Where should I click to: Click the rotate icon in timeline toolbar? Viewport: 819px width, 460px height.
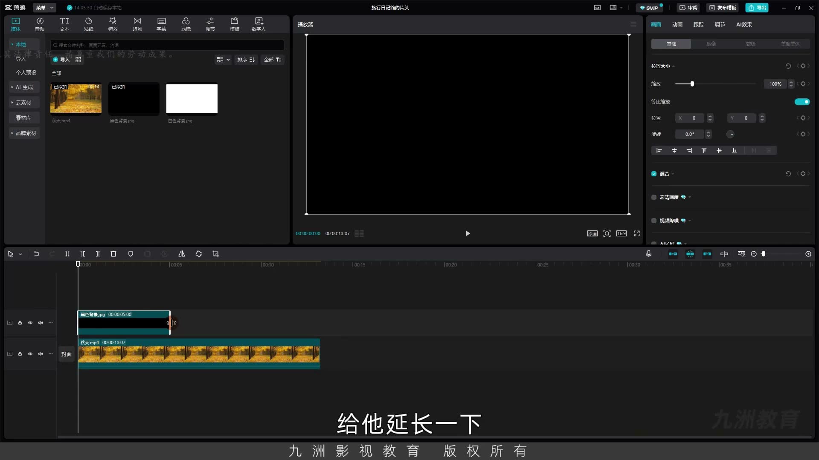point(199,254)
